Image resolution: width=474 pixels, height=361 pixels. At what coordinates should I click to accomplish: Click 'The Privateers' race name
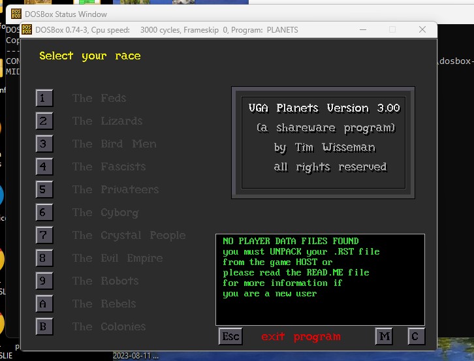tap(116, 189)
